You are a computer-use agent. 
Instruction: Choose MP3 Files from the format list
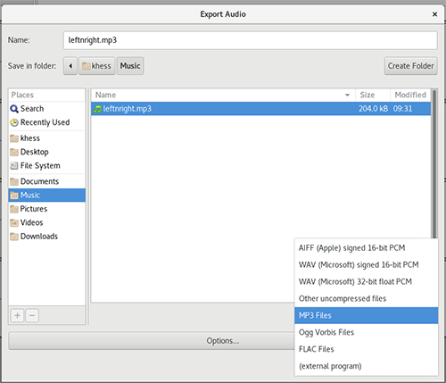coord(367,315)
